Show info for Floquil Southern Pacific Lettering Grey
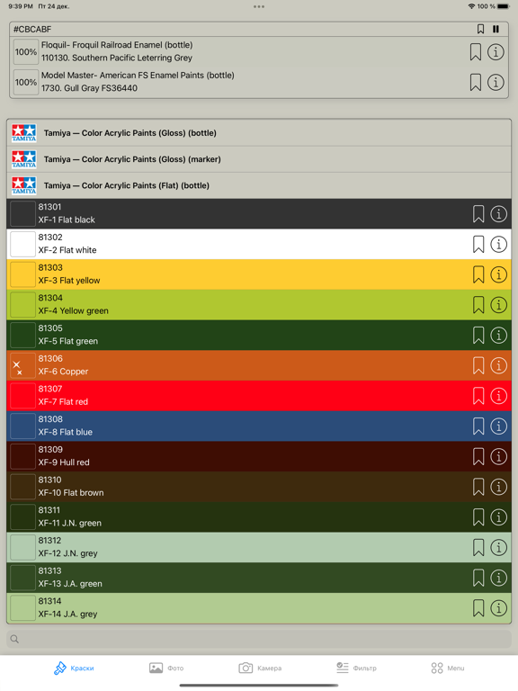The width and height of the screenshot is (518, 691). 496,52
